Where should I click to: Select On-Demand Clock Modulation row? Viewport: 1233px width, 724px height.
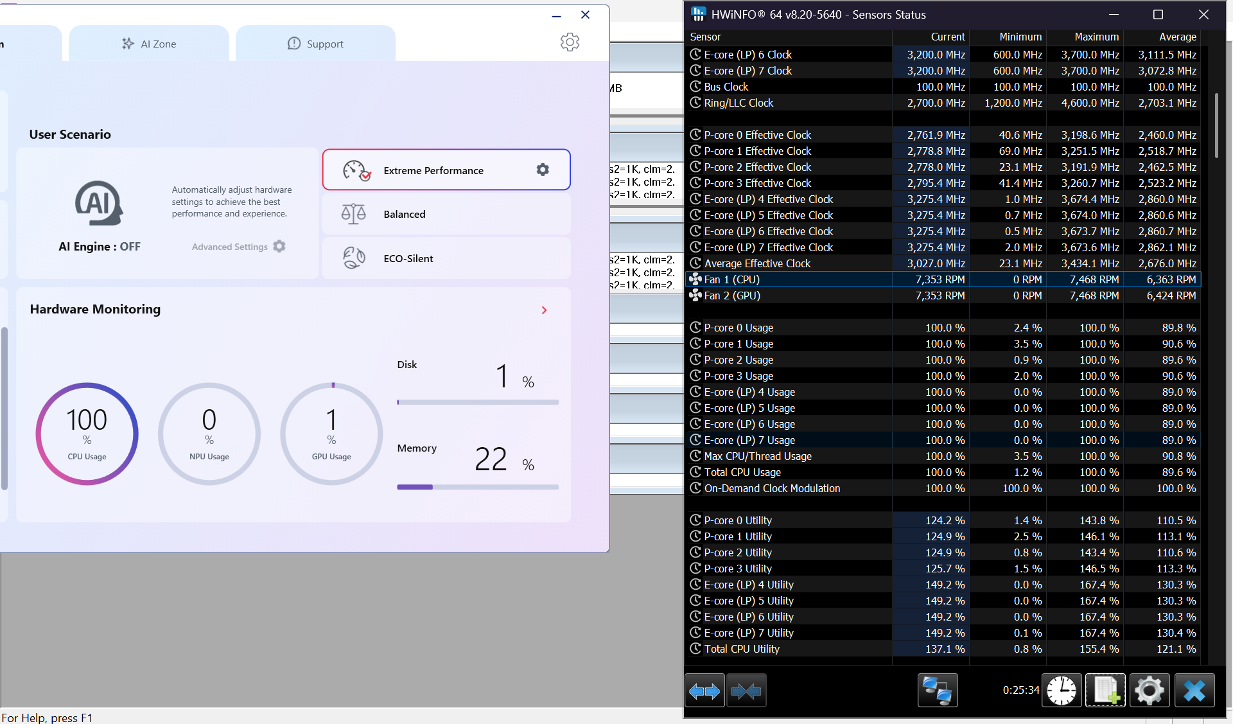(943, 488)
